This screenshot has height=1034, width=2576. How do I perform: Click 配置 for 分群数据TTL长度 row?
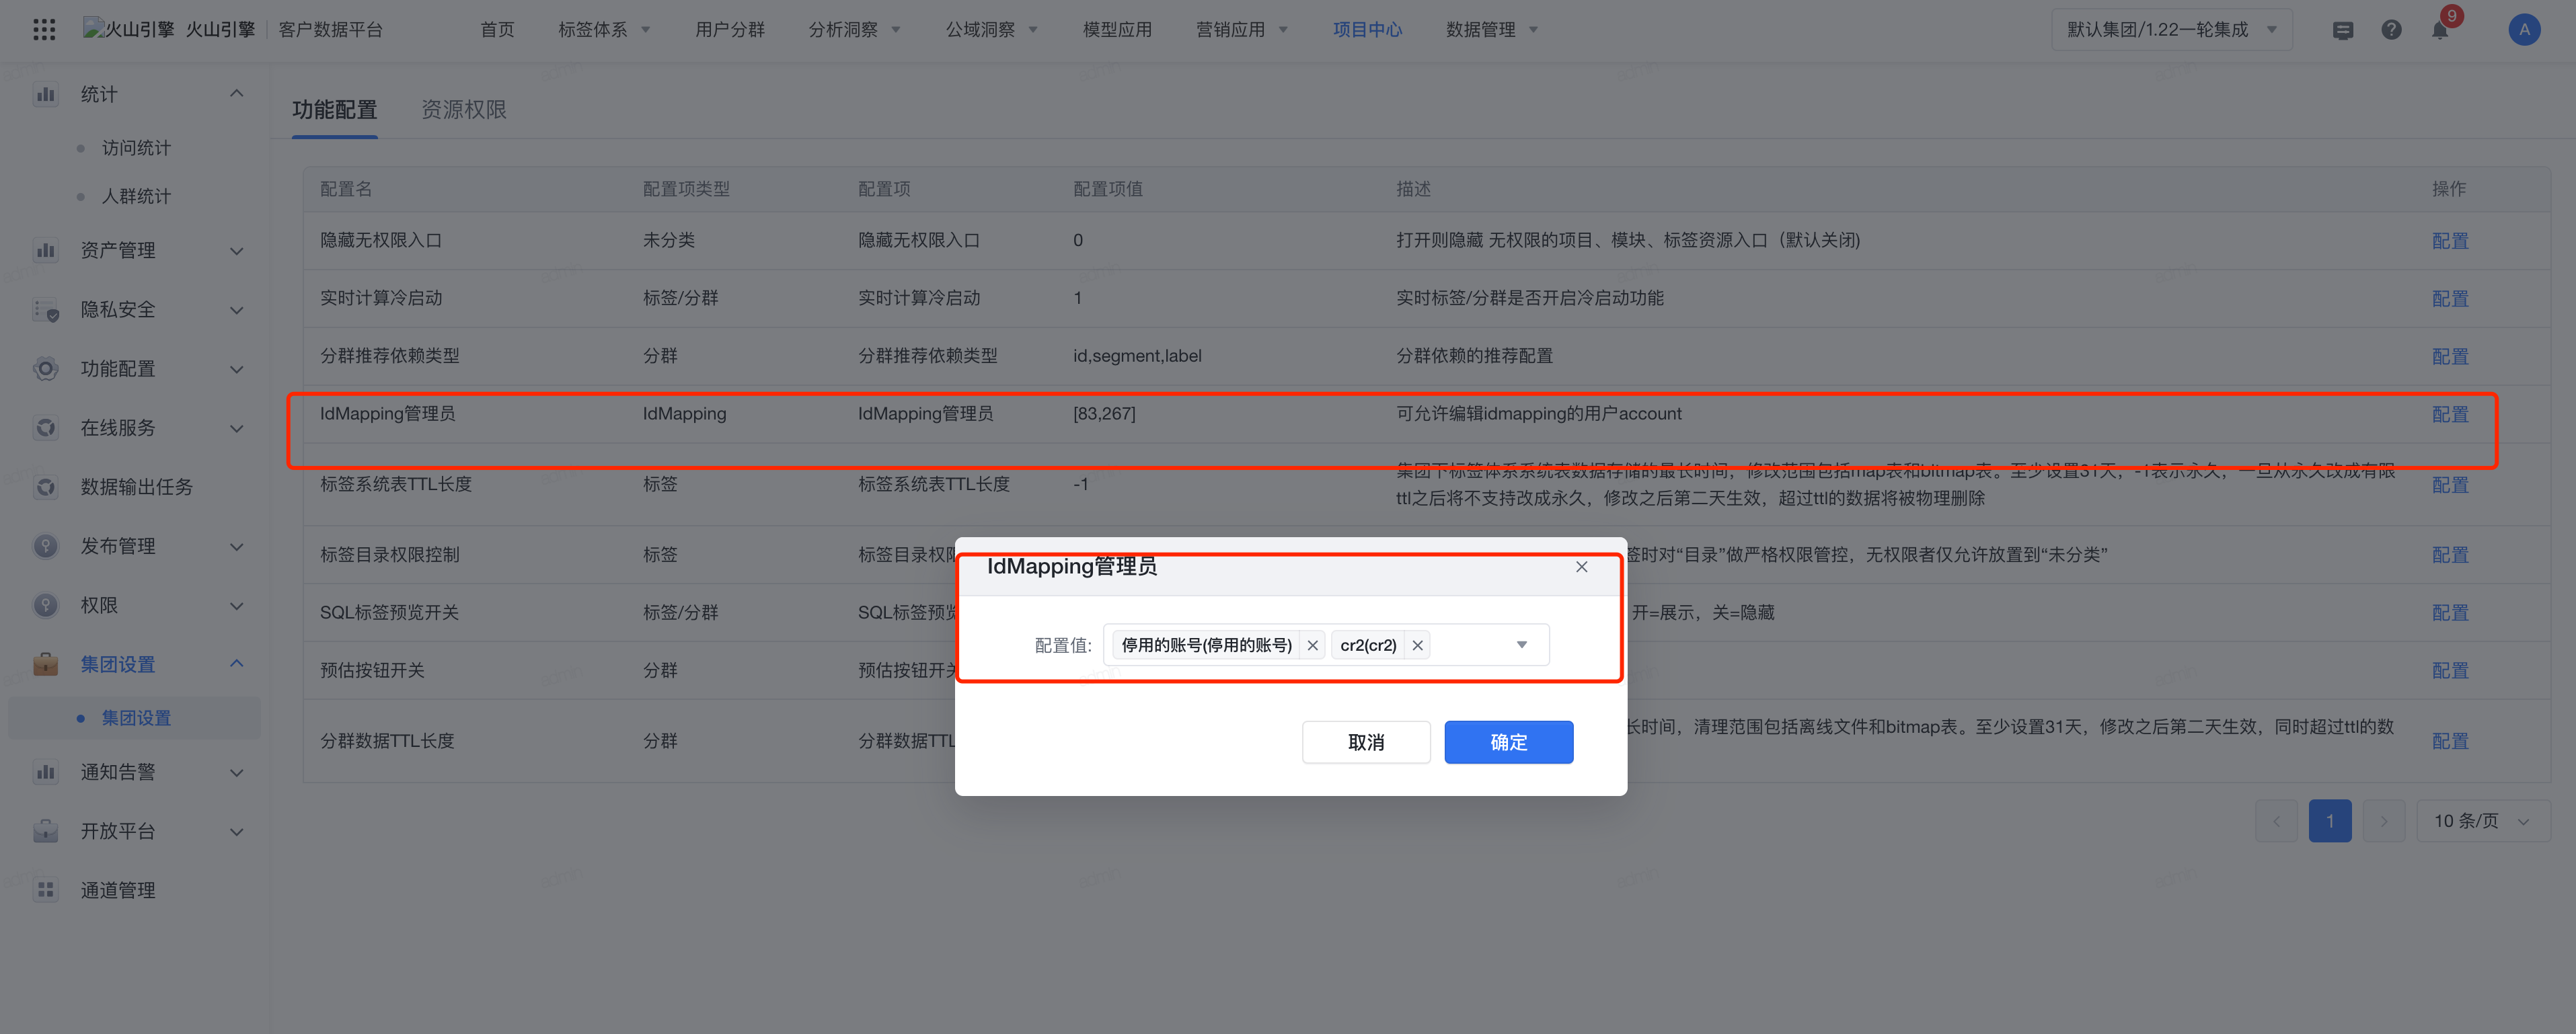(2450, 741)
